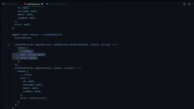
Task: Click the 'initialState,' line
Action: (23, 38)
